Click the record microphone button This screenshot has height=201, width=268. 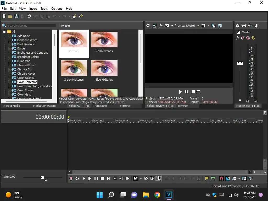pos(71,178)
